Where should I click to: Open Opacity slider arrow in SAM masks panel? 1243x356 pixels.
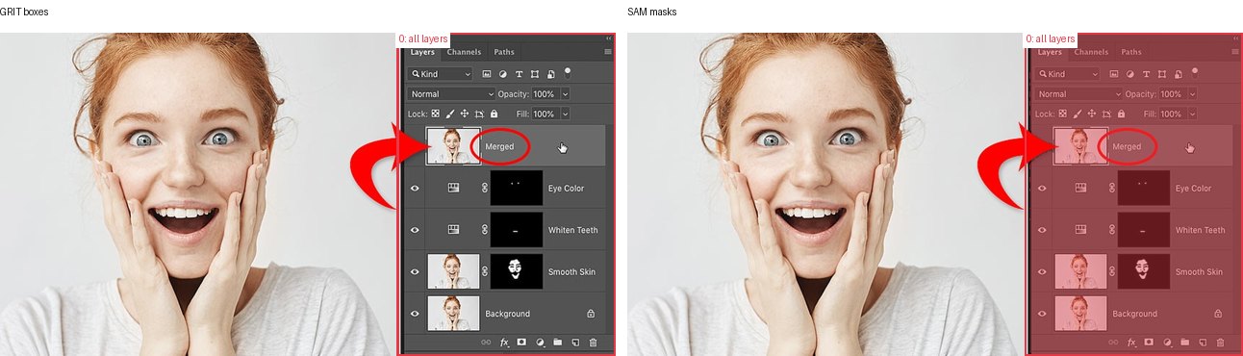click(1192, 94)
